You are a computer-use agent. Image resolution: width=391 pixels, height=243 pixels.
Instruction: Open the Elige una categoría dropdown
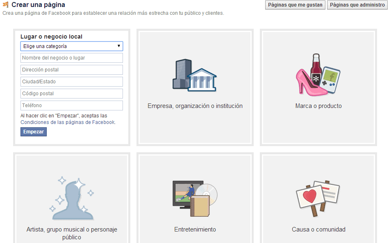click(72, 46)
